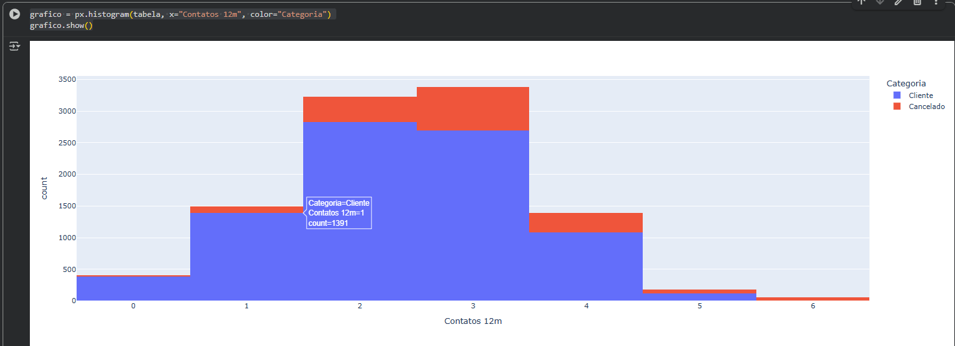Click the y-axis tick label 1500
The height and width of the screenshot is (346, 955).
point(68,206)
